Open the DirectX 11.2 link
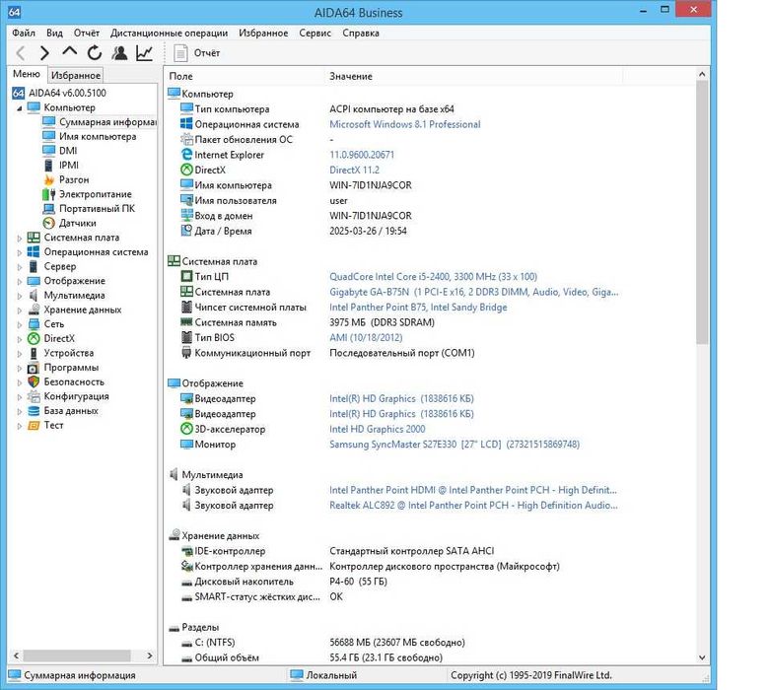Viewport: 770px width, 690px height. pos(354,170)
